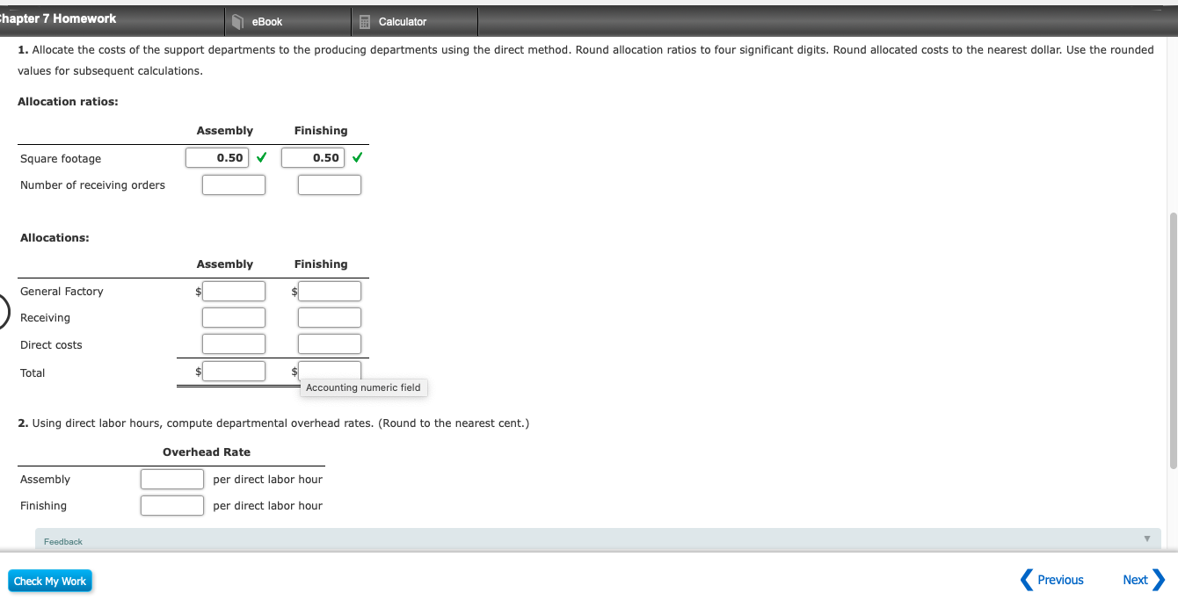The height and width of the screenshot is (600, 1178).
Task: Click Receiving Assembly allocation field
Action: pos(234,317)
